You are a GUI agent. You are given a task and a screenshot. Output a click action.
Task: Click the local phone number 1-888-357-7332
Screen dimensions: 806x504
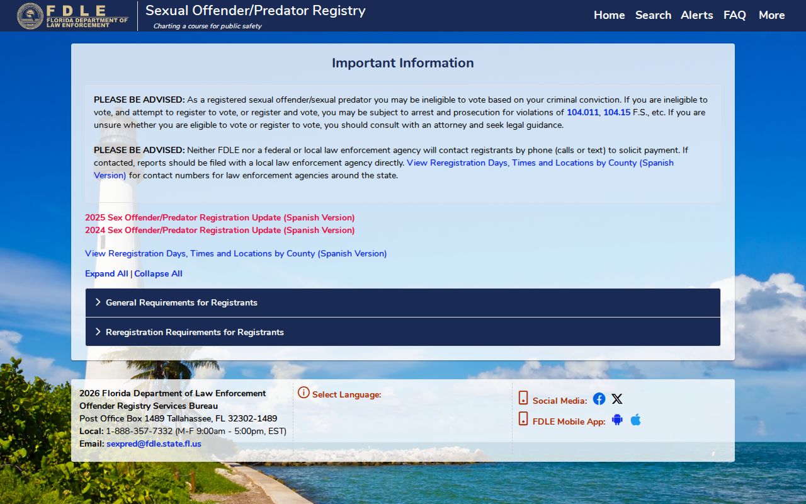pos(139,431)
